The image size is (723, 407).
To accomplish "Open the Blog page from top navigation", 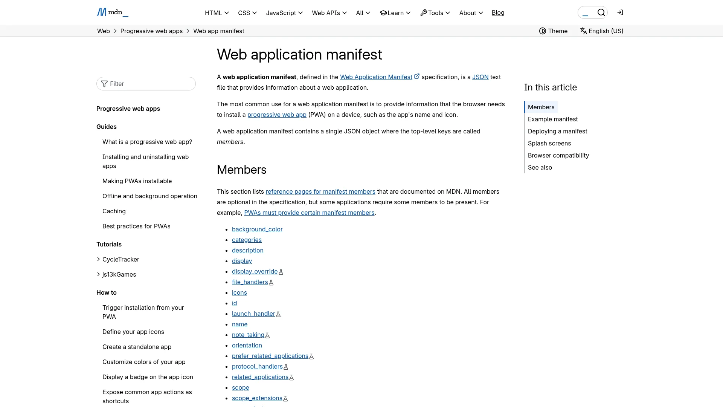I will (x=498, y=12).
